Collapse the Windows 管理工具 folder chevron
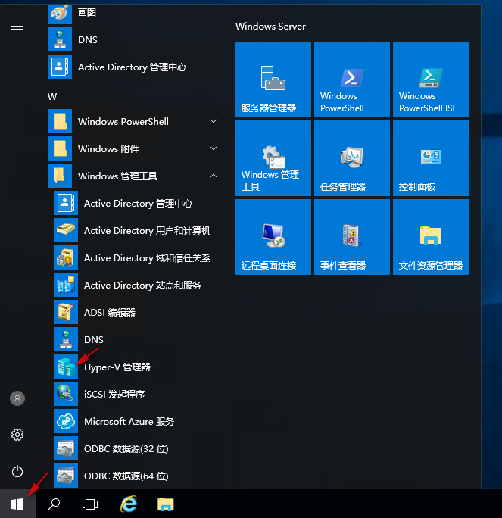This screenshot has width=502, height=518. 214,176
